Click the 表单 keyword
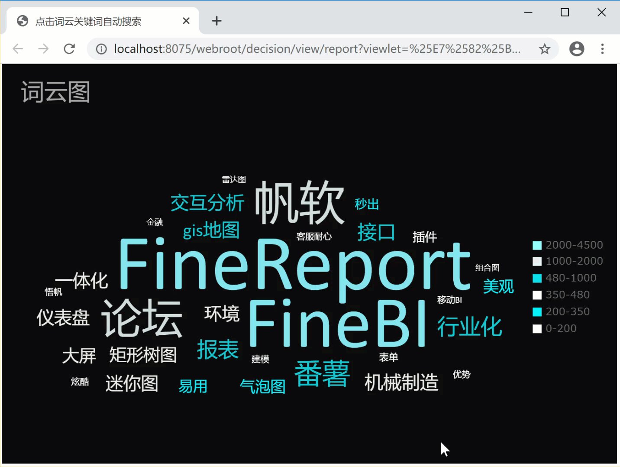 pos(388,357)
